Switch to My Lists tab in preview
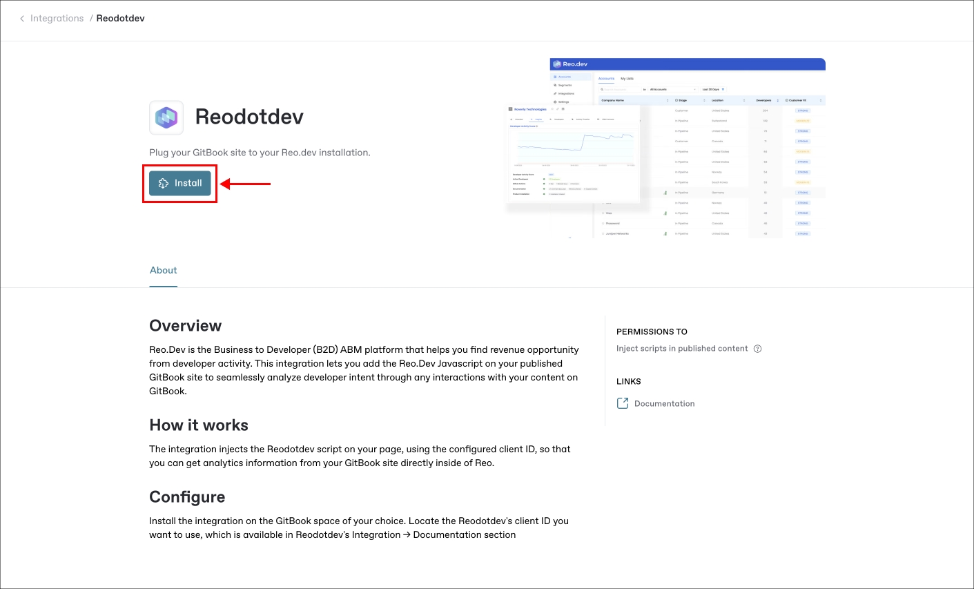Screen dimensions: 974x589 point(627,79)
